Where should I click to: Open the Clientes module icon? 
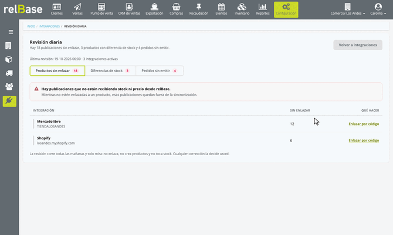(x=57, y=7)
